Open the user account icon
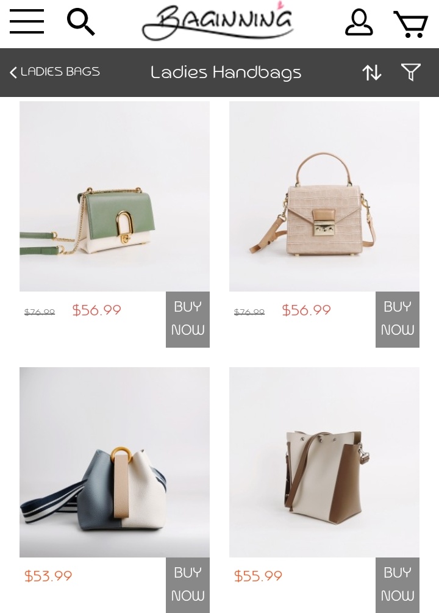The width and height of the screenshot is (439, 613). [x=359, y=23]
